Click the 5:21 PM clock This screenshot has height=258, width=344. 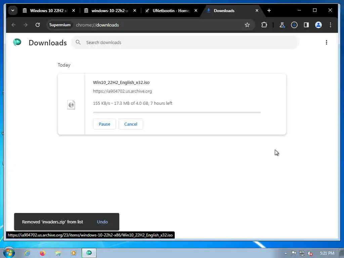point(327,253)
